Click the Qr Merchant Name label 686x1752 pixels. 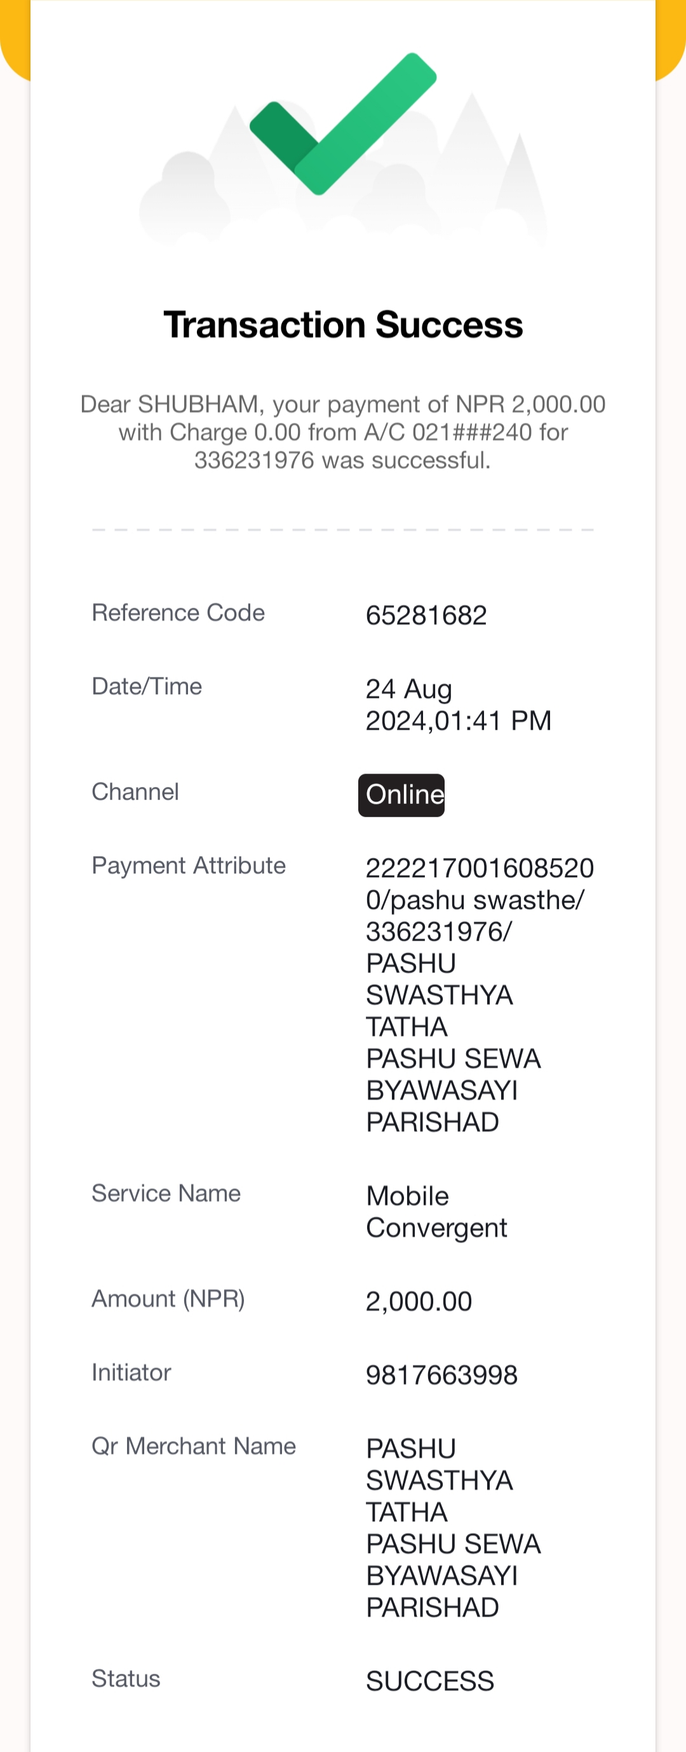(x=194, y=1446)
